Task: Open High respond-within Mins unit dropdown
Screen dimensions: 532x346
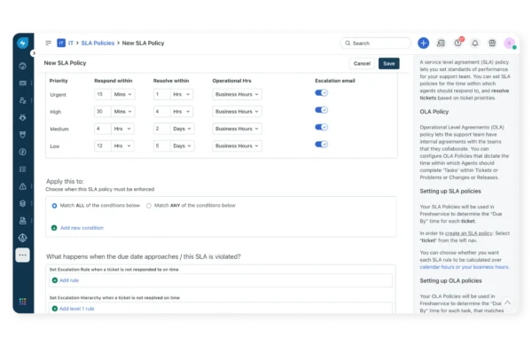Action: [123, 112]
